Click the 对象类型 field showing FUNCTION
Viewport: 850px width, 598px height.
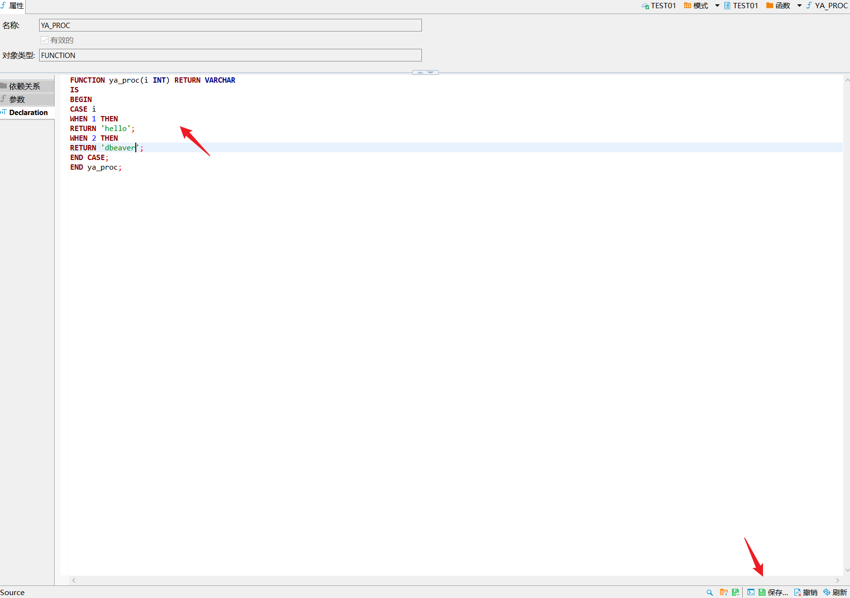tap(230, 55)
